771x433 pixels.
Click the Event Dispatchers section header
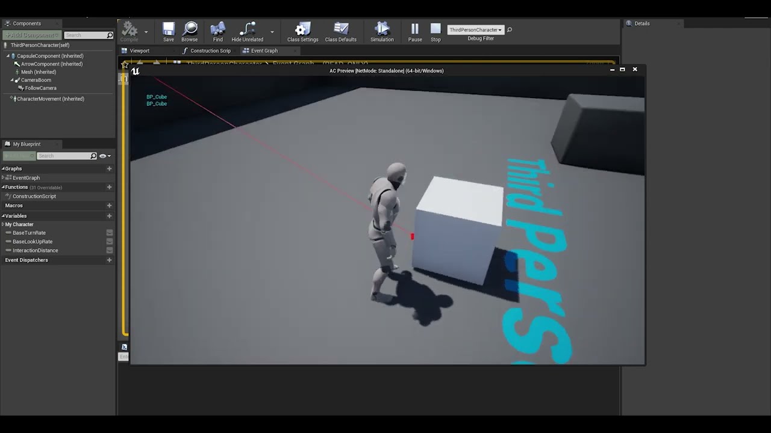[x=27, y=260]
